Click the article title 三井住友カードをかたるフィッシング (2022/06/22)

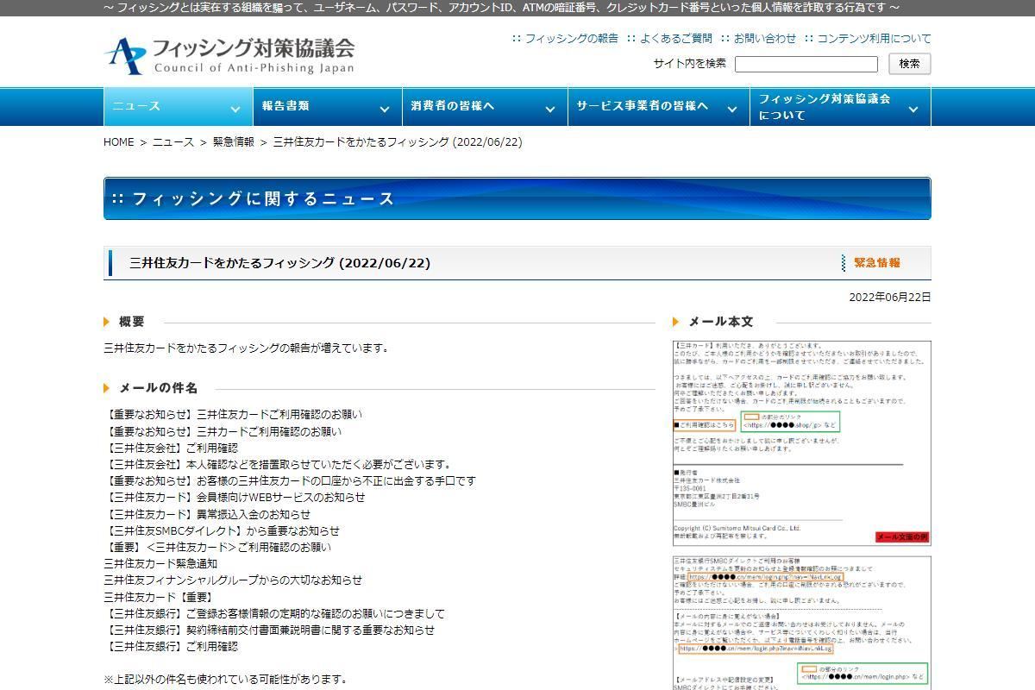coord(279,263)
